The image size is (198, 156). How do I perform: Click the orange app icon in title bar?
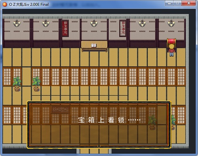point(4,4)
